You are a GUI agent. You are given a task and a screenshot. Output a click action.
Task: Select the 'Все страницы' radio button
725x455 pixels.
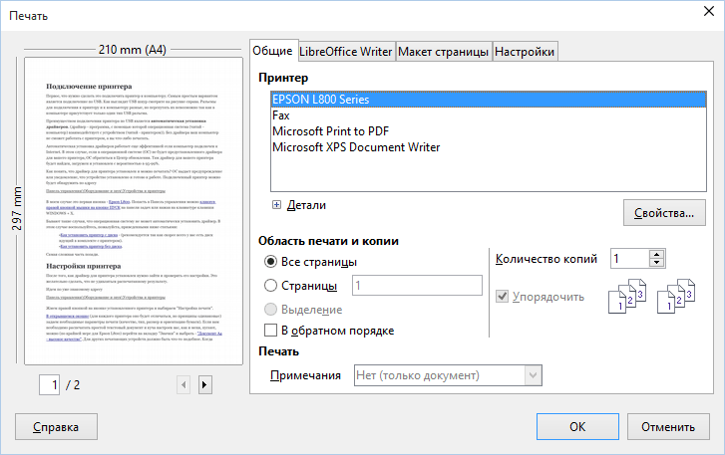pyautogui.click(x=271, y=262)
